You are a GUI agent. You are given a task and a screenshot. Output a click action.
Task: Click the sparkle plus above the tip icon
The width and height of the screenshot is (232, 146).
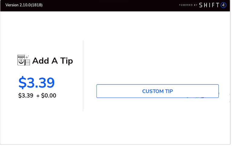point(27,57)
